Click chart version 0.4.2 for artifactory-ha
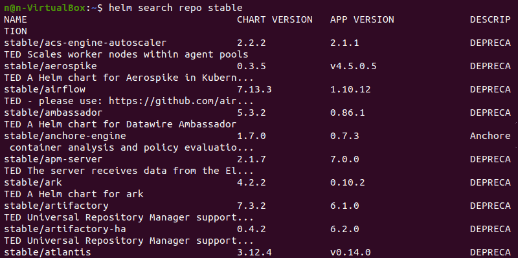Viewport: 518px width, 258px height. (251, 230)
